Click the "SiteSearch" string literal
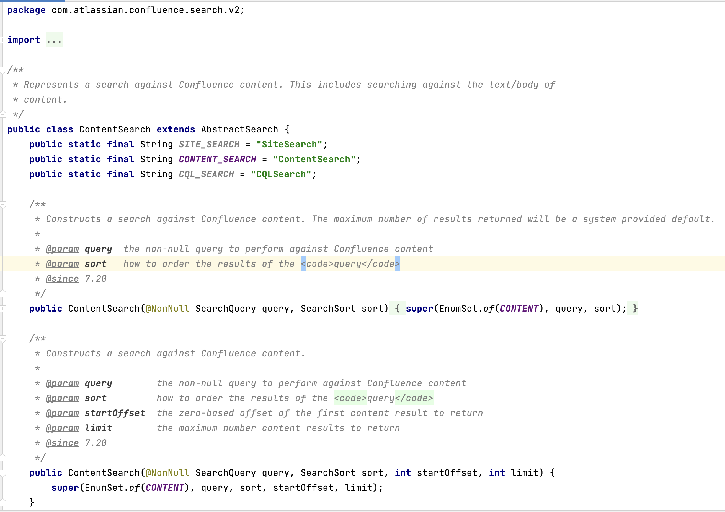725x512 pixels. click(289, 144)
